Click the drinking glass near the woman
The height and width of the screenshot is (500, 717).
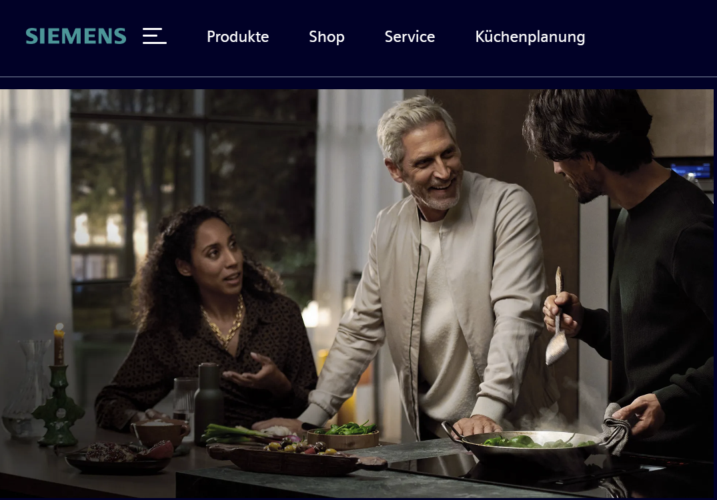pyautogui.click(x=185, y=399)
